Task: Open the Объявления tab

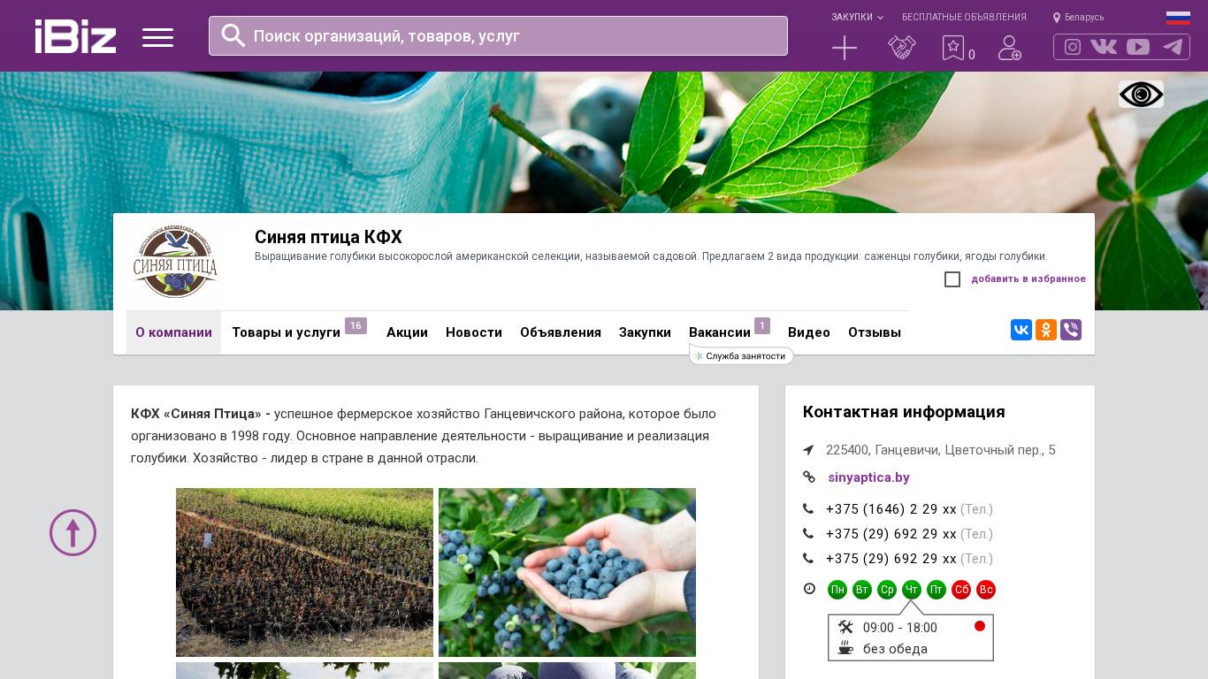Action: (561, 332)
